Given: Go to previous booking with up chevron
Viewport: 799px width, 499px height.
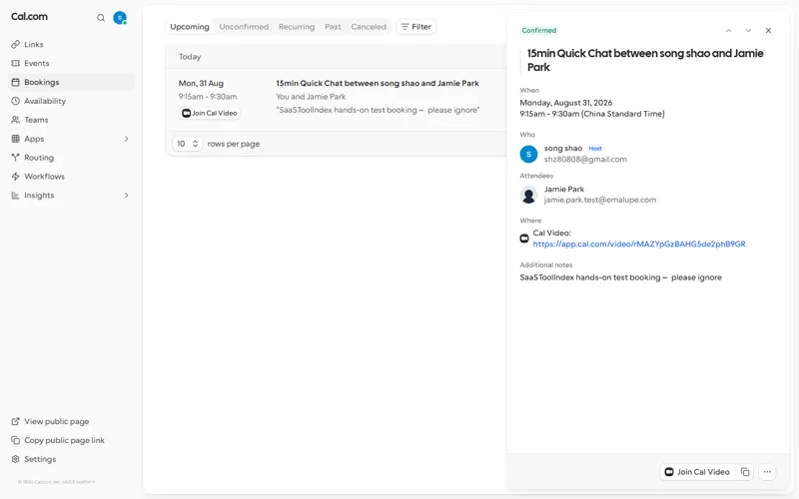Looking at the screenshot, I should click(x=729, y=31).
